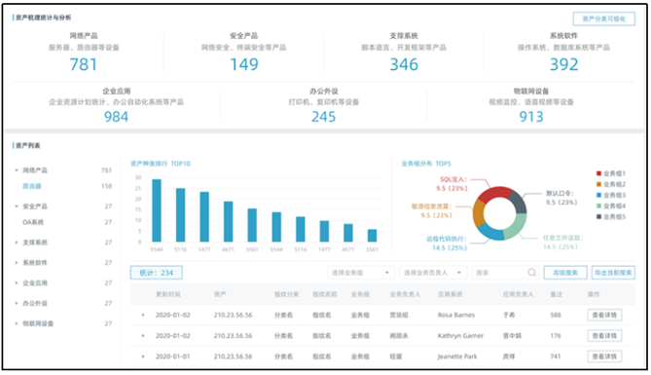This screenshot has width=651, height=375.
Task: Select the 路由器 tree item
Action: coord(32,186)
